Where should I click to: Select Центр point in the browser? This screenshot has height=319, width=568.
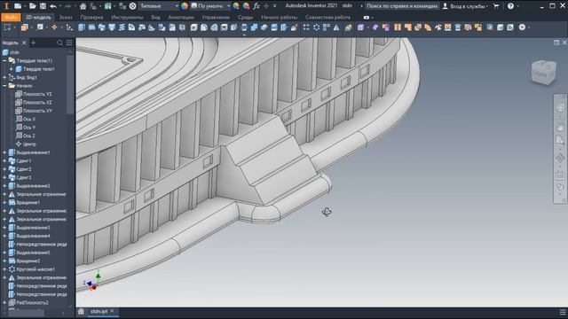[x=29, y=144]
